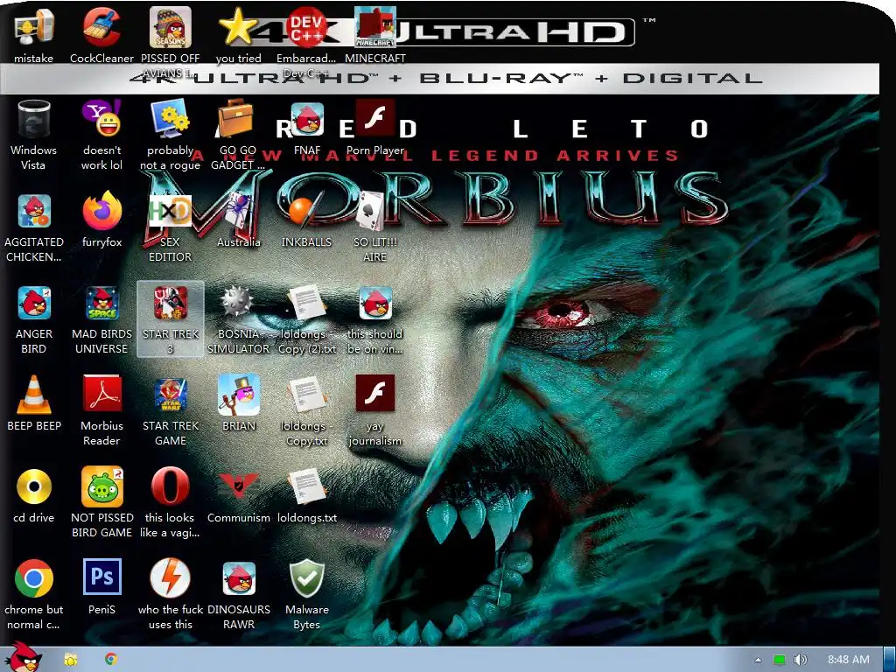Select the ANGER BIRD icon

(x=34, y=303)
